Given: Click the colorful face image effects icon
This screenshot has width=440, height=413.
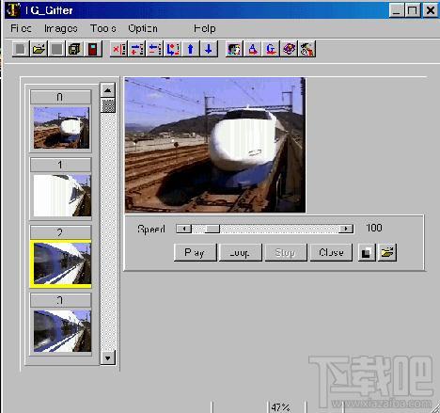Looking at the screenshot, I should point(234,49).
